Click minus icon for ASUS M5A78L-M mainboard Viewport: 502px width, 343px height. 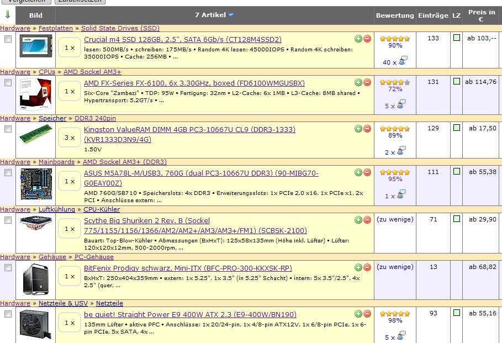click(x=367, y=172)
